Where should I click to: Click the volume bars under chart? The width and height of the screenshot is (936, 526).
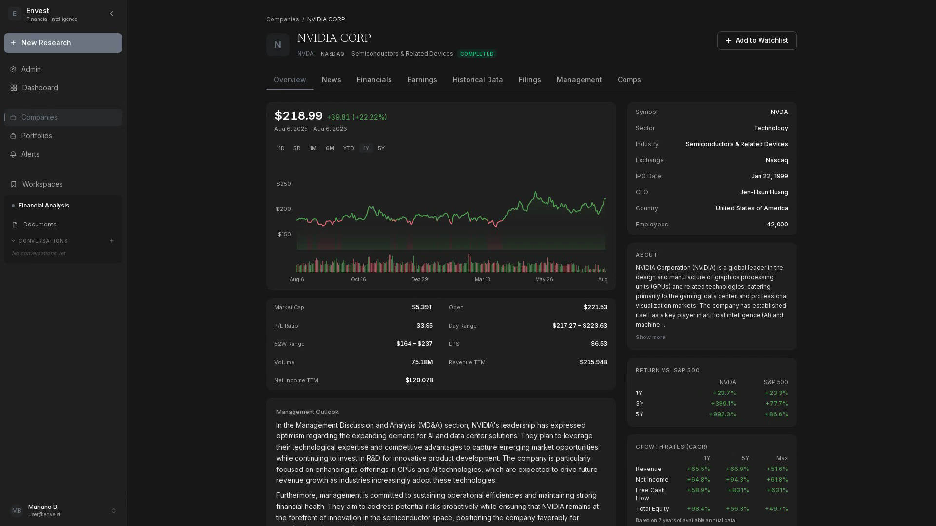point(451,263)
